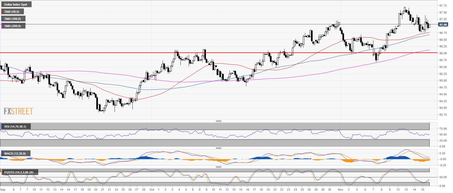453x193 pixels.
Task: Click the 97.06 current price tag
Action: (x=443, y=25)
